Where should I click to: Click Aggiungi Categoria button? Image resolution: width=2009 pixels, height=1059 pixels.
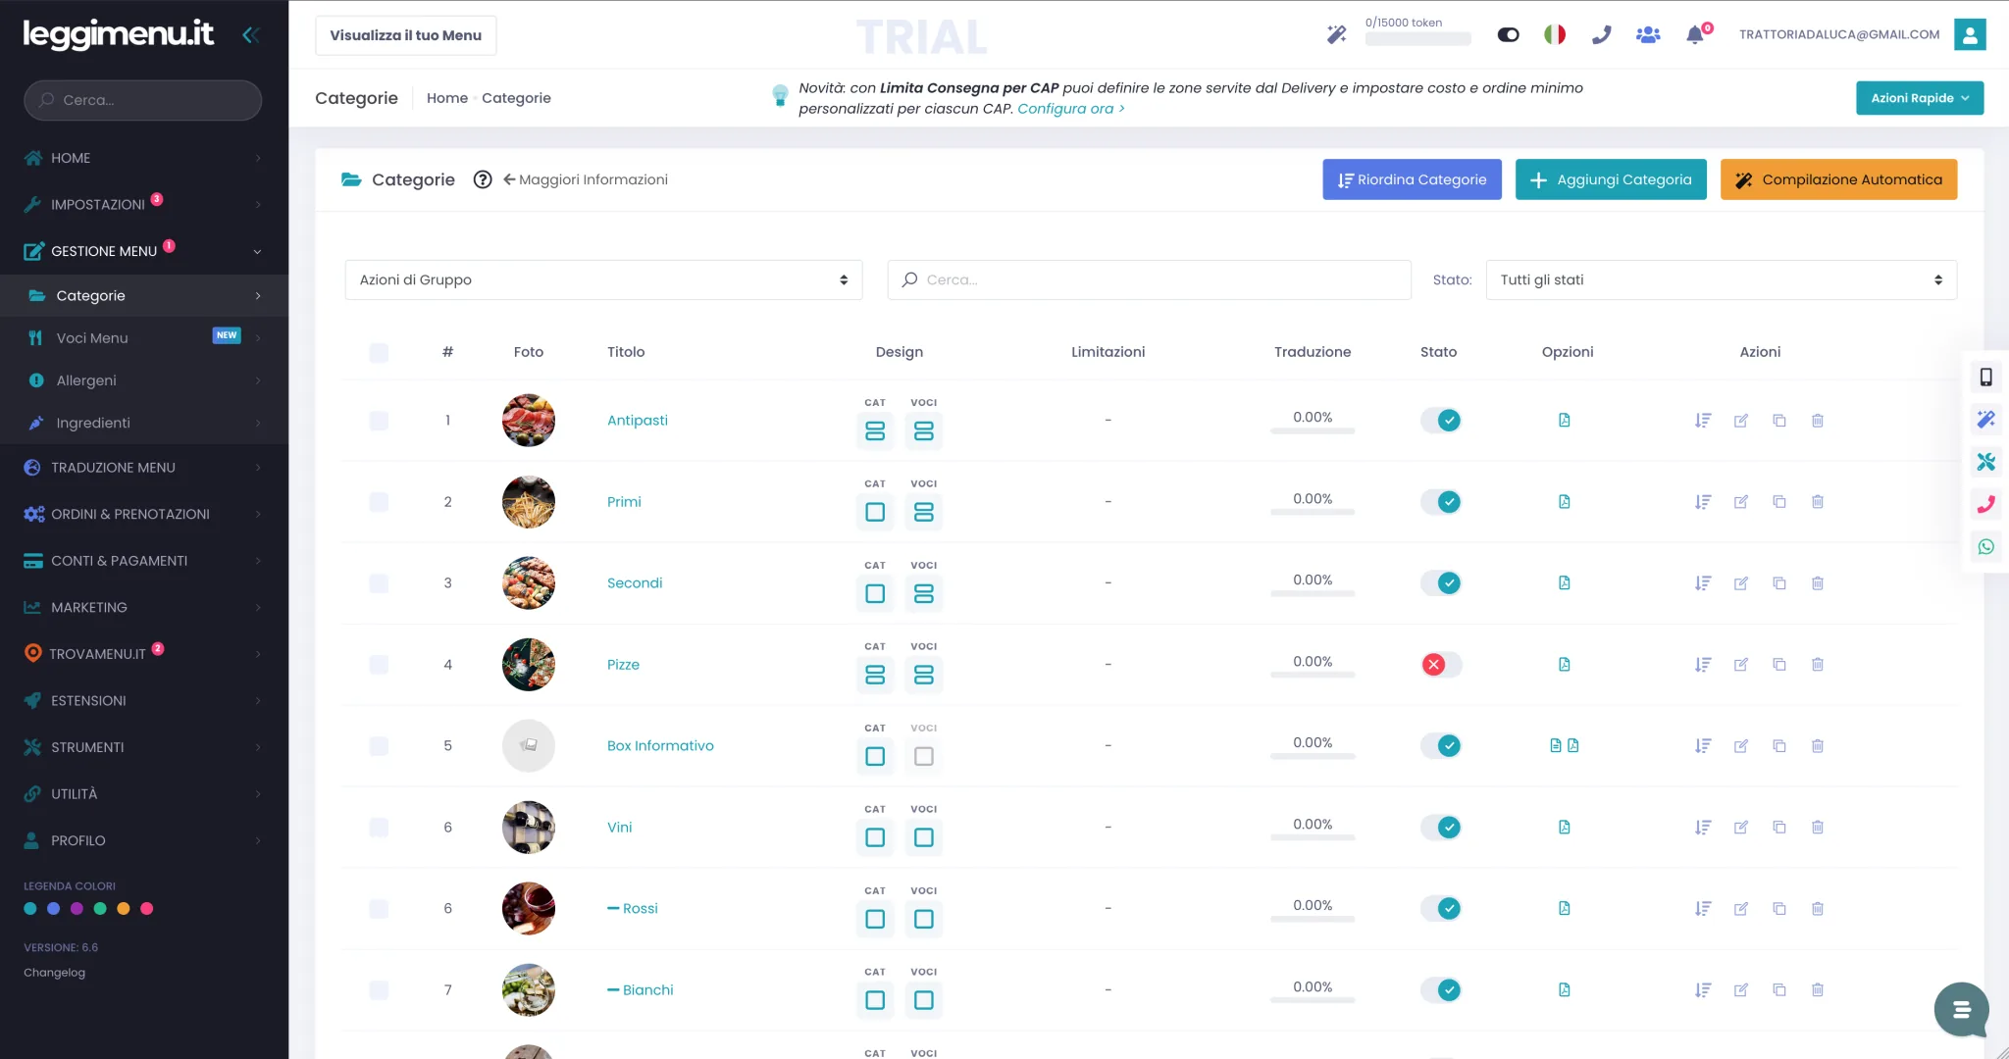click(x=1611, y=179)
